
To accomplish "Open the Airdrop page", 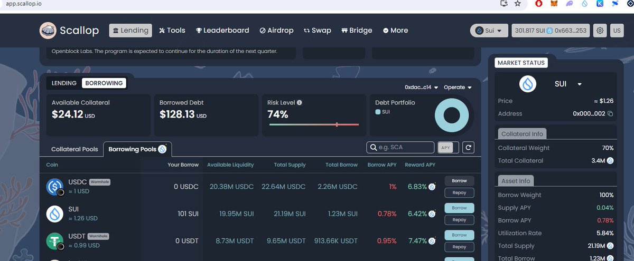I will tap(276, 31).
